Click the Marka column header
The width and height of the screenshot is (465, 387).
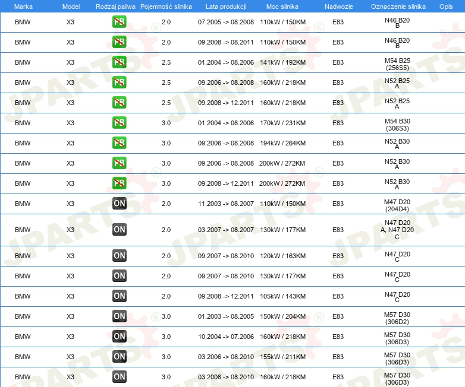[23, 7]
